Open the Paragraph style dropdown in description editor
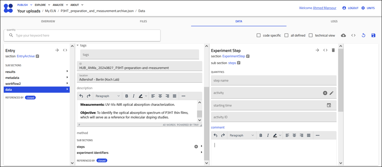The height and width of the screenshot is (167, 382). click(107, 96)
